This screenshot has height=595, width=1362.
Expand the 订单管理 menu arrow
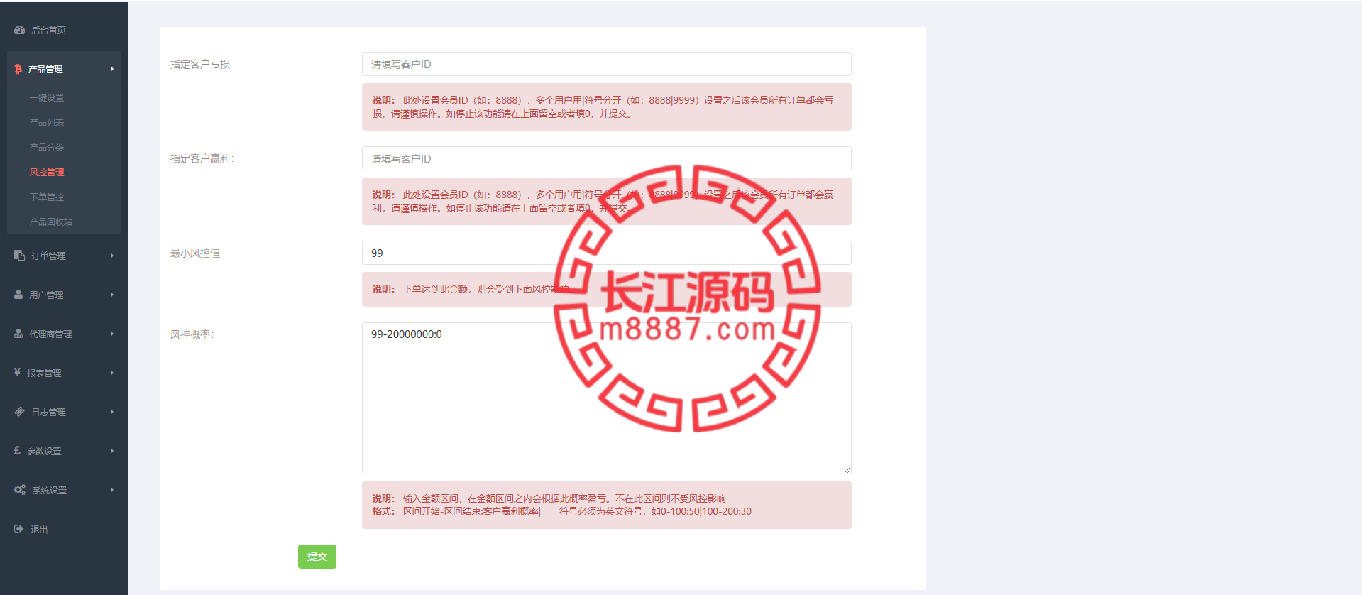[x=112, y=256]
